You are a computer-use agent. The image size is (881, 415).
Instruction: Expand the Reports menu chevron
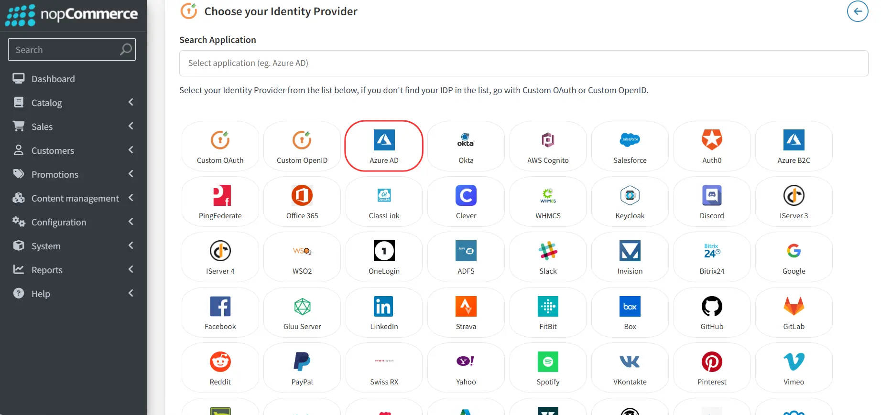[x=131, y=269]
